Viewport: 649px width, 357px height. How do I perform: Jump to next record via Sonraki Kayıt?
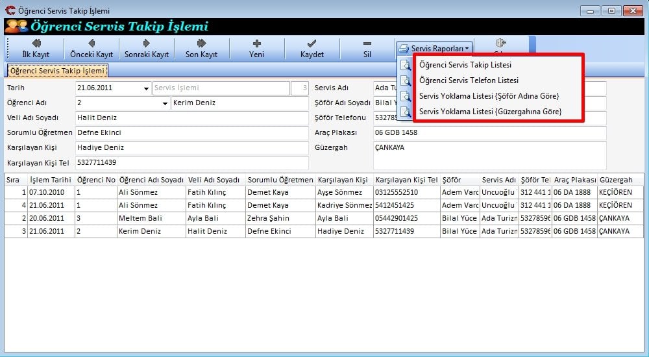click(x=147, y=49)
